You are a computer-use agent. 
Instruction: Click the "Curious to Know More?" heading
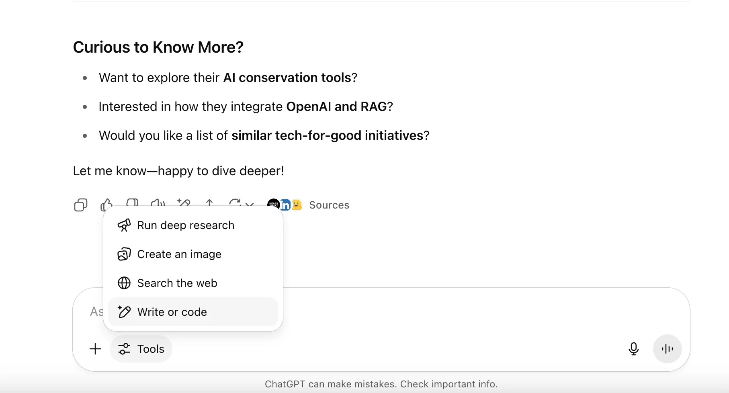158,47
